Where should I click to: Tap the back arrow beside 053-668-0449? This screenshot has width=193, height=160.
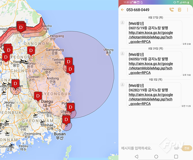122,10
